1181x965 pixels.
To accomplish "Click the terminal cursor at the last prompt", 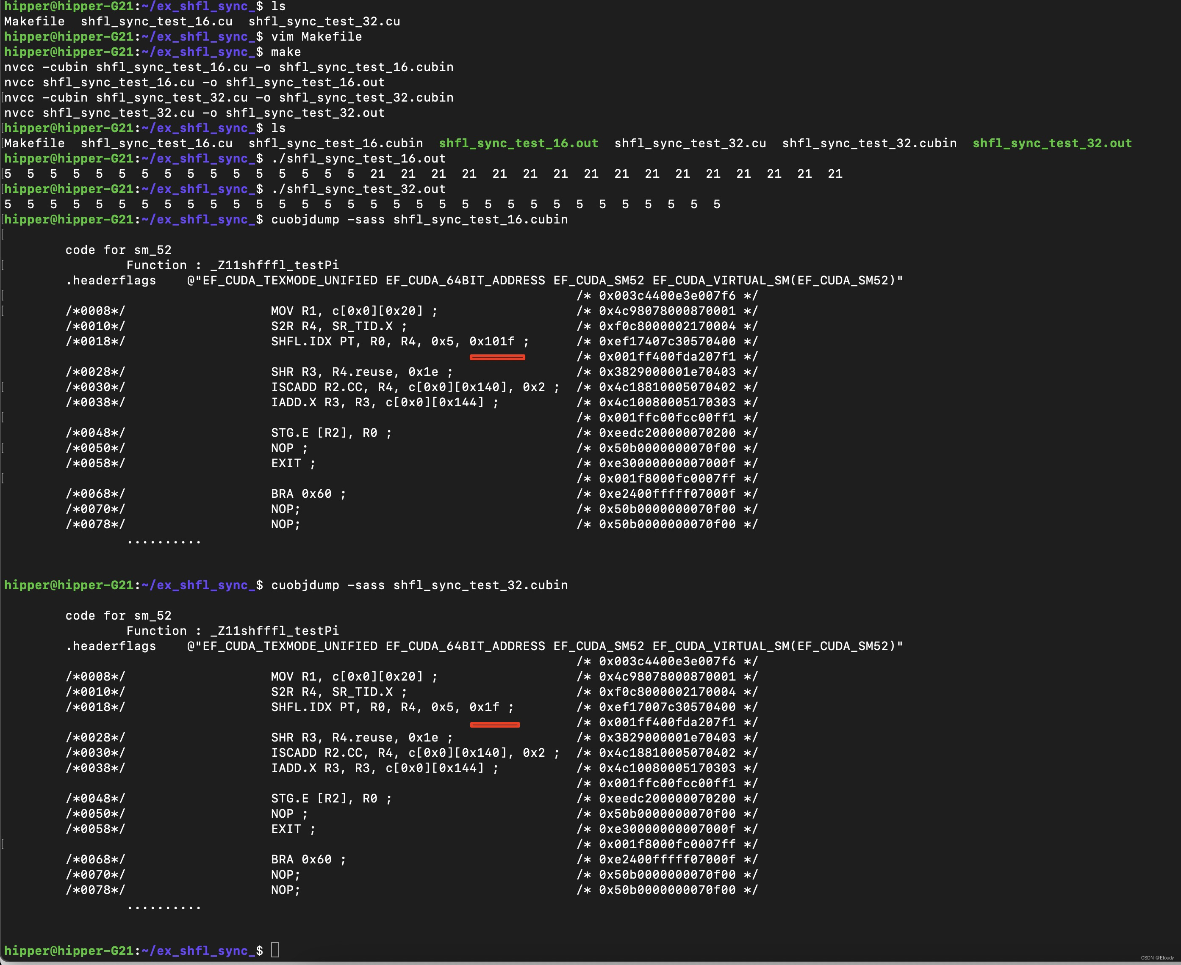I will click(x=275, y=951).
